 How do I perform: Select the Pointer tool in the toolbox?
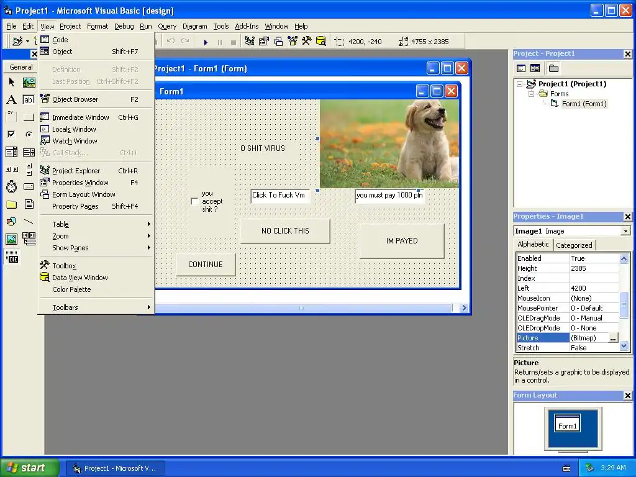tap(11, 83)
